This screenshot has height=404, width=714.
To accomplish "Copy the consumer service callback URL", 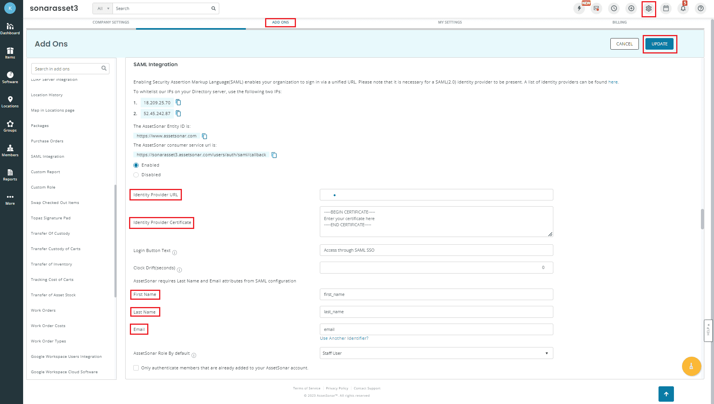I will click(274, 155).
